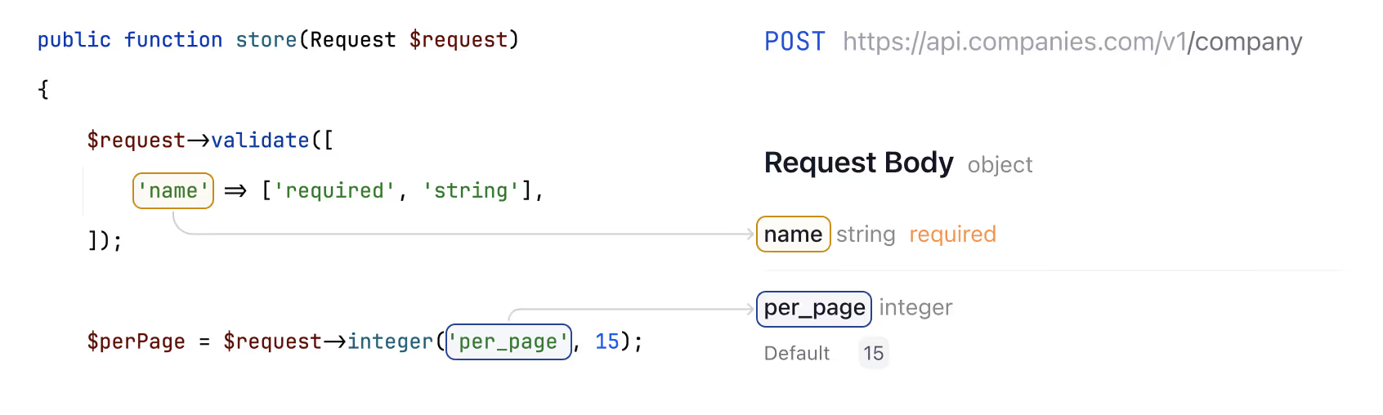Click the Default label under per_page
Viewport: 1383px width, 415px height.
point(797,353)
